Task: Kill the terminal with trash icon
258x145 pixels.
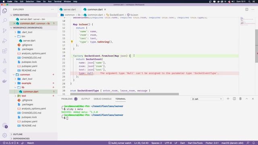Action: point(240,99)
